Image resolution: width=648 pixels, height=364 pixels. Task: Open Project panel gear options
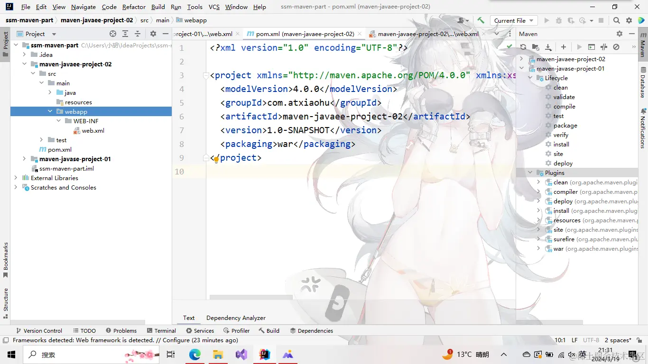[153, 34]
